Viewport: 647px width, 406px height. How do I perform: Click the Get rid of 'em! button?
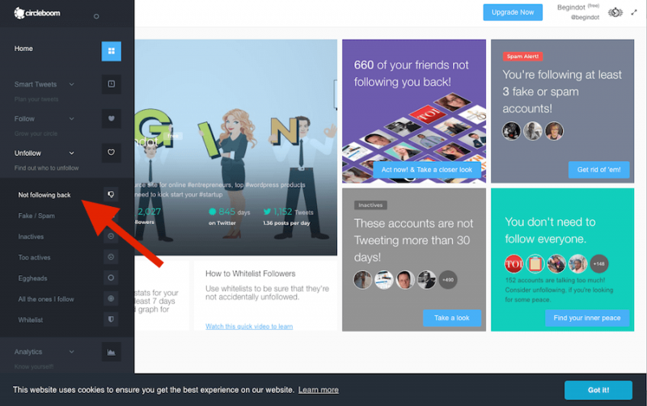click(x=598, y=170)
